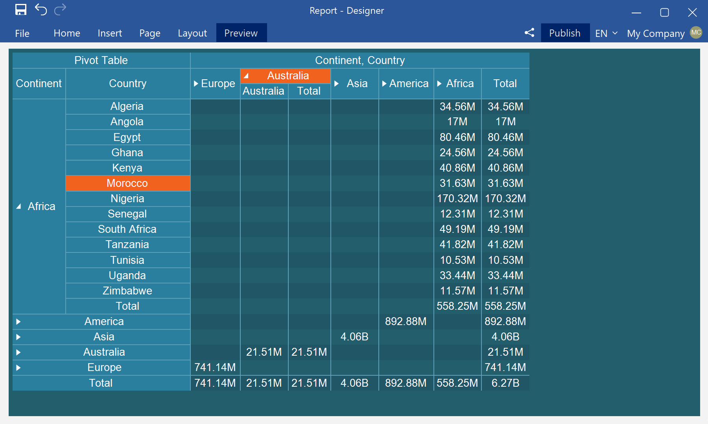Screen dimensions: 708x424
Task: Click the Publish button
Action: [565, 33]
